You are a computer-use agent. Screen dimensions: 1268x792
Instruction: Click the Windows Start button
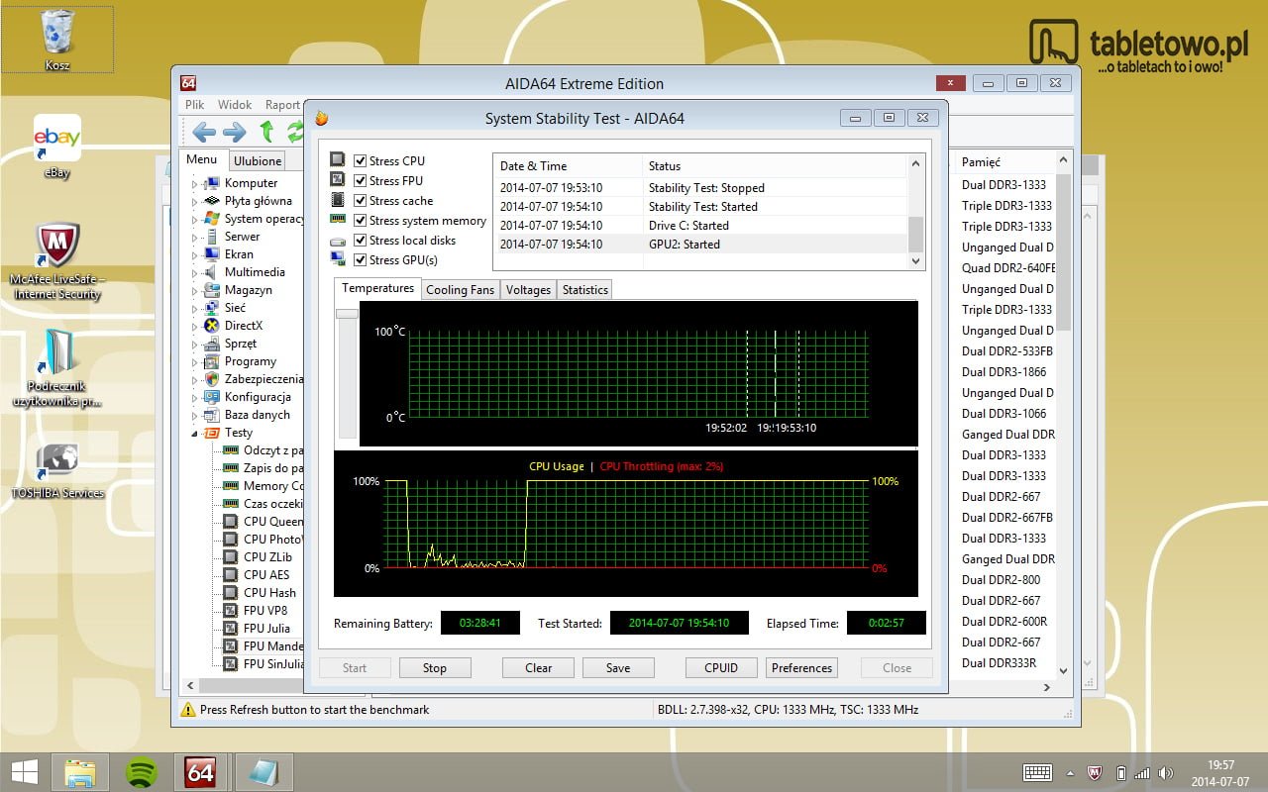tap(25, 771)
